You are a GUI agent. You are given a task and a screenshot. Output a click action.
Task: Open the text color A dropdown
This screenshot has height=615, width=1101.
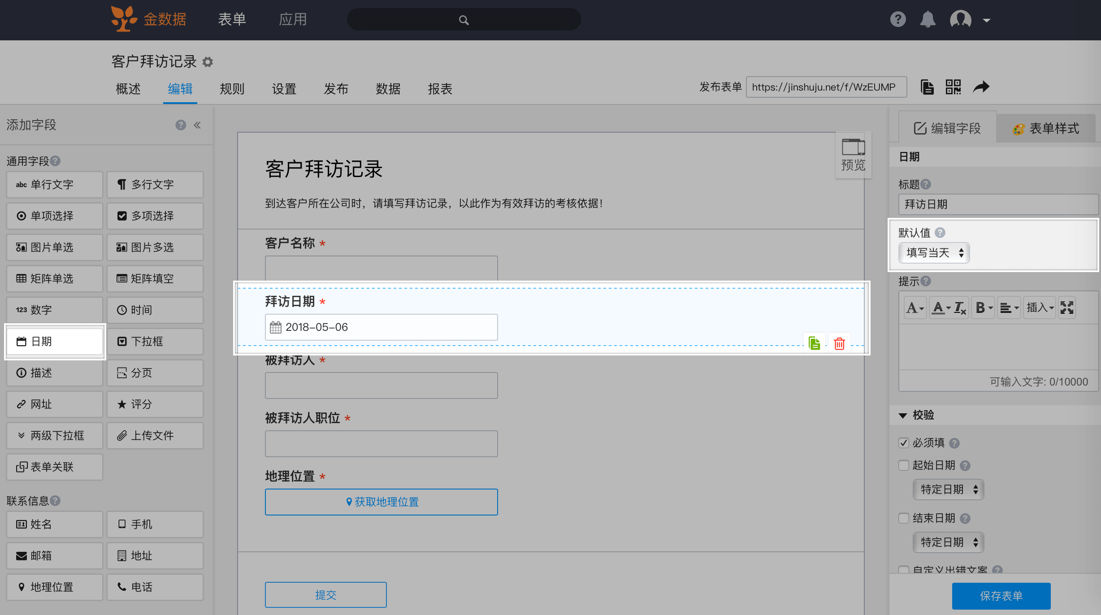[941, 307]
